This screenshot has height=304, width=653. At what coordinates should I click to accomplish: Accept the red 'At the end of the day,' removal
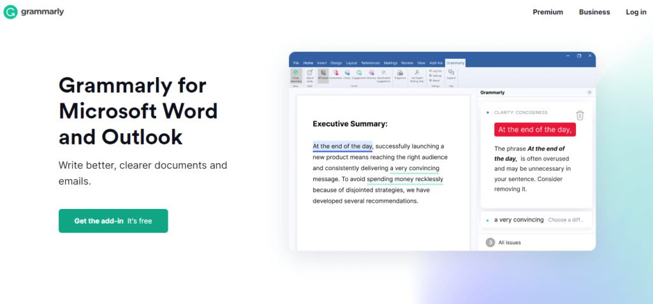click(x=535, y=129)
